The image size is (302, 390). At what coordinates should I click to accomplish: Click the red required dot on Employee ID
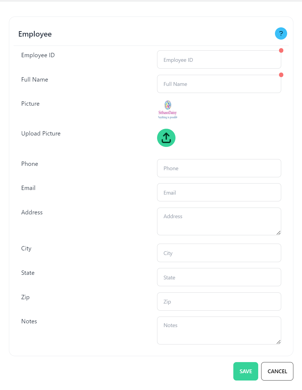tap(281, 50)
